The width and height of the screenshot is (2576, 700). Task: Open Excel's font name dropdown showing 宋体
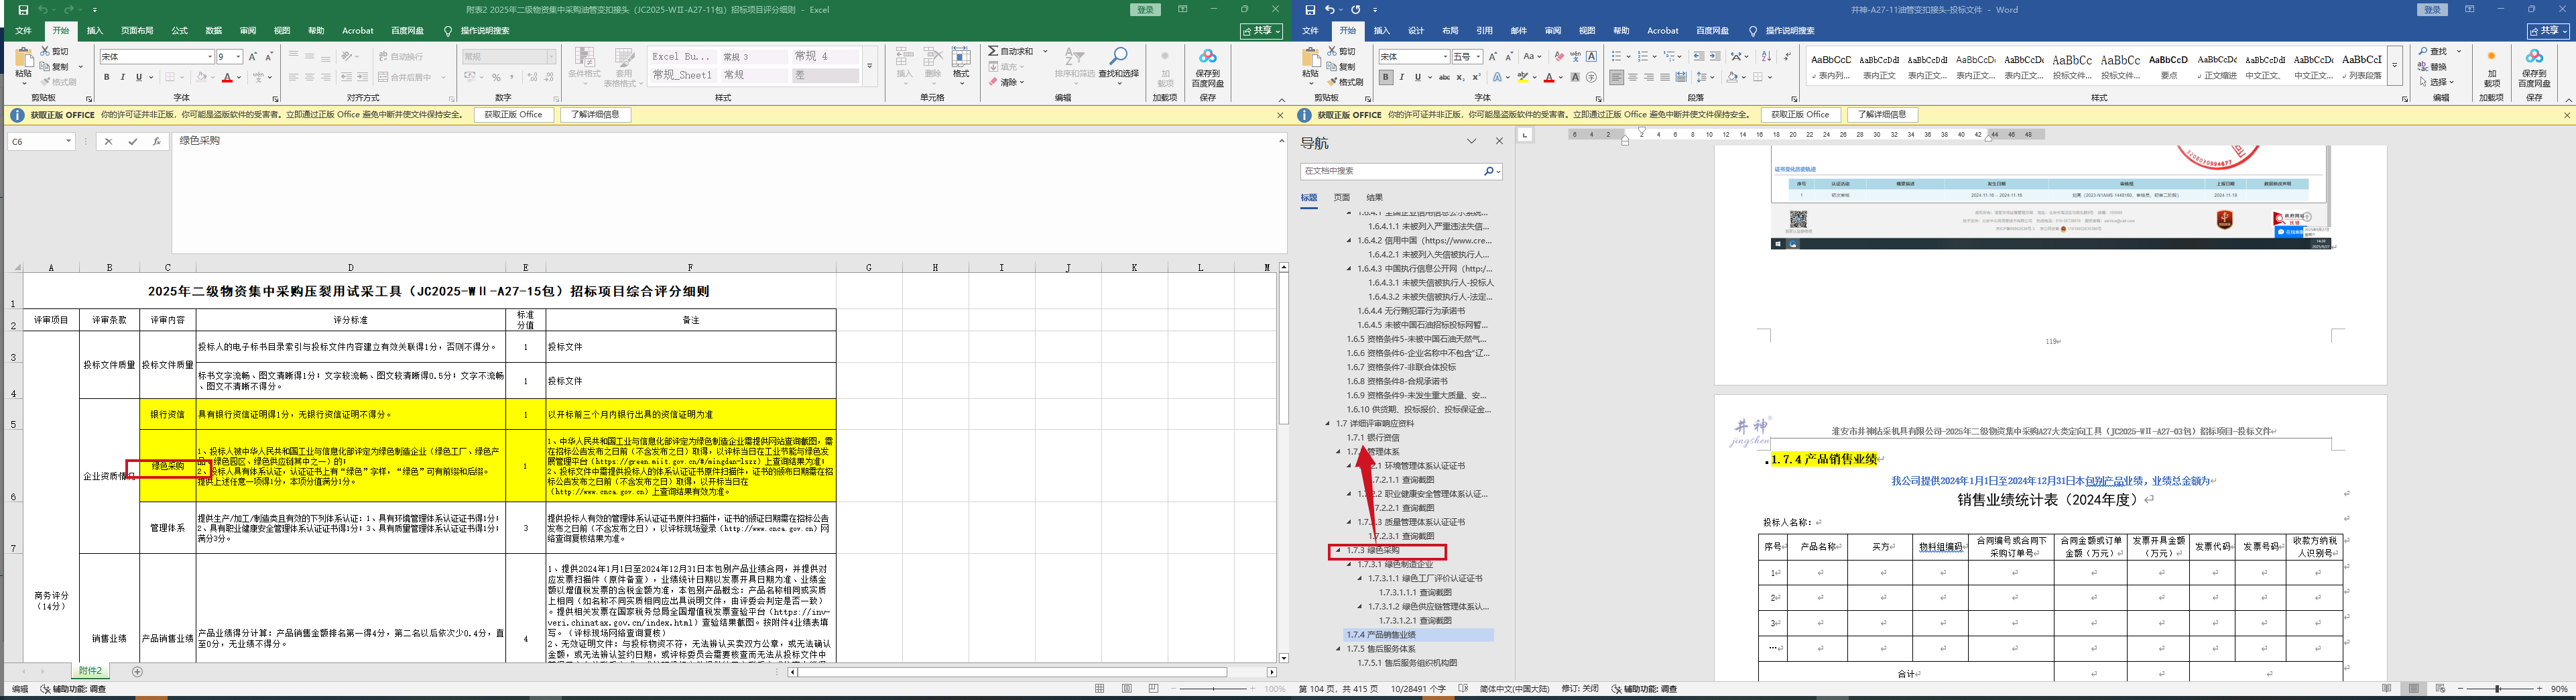point(209,57)
